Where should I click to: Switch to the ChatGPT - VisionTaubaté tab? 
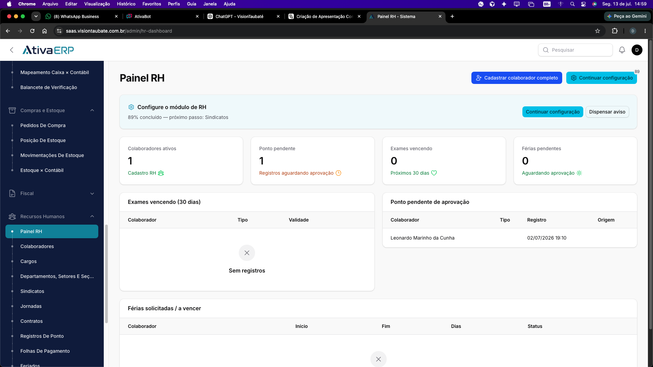[x=244, y=16]
